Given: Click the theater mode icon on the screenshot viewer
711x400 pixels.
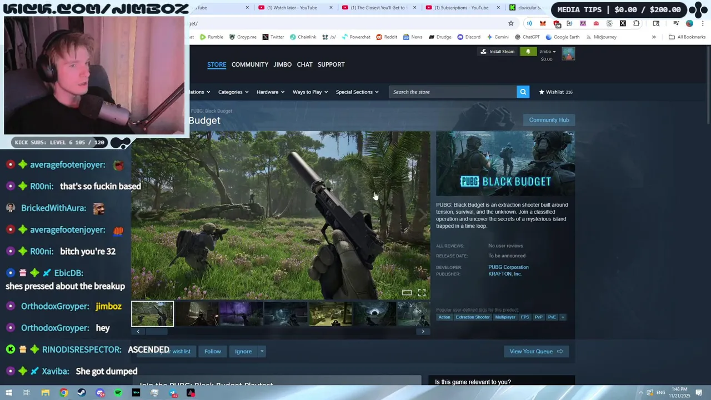Looking at the screenshot, I should tap(407, 292).
